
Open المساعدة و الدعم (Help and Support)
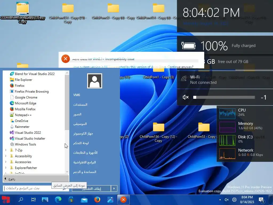point(85,172)
